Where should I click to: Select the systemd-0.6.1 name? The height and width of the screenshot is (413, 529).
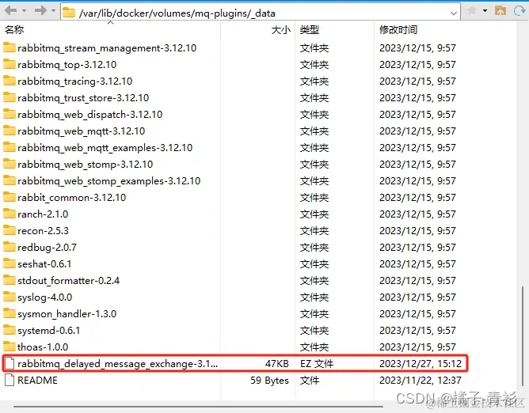(49, 331)
